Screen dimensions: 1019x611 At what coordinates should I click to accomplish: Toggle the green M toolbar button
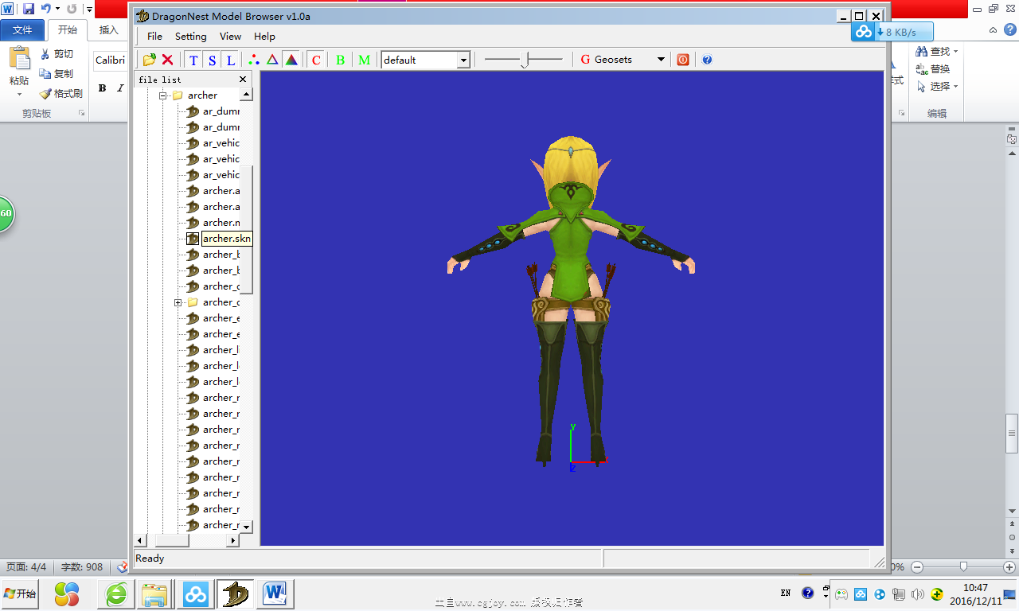(364, 60)
